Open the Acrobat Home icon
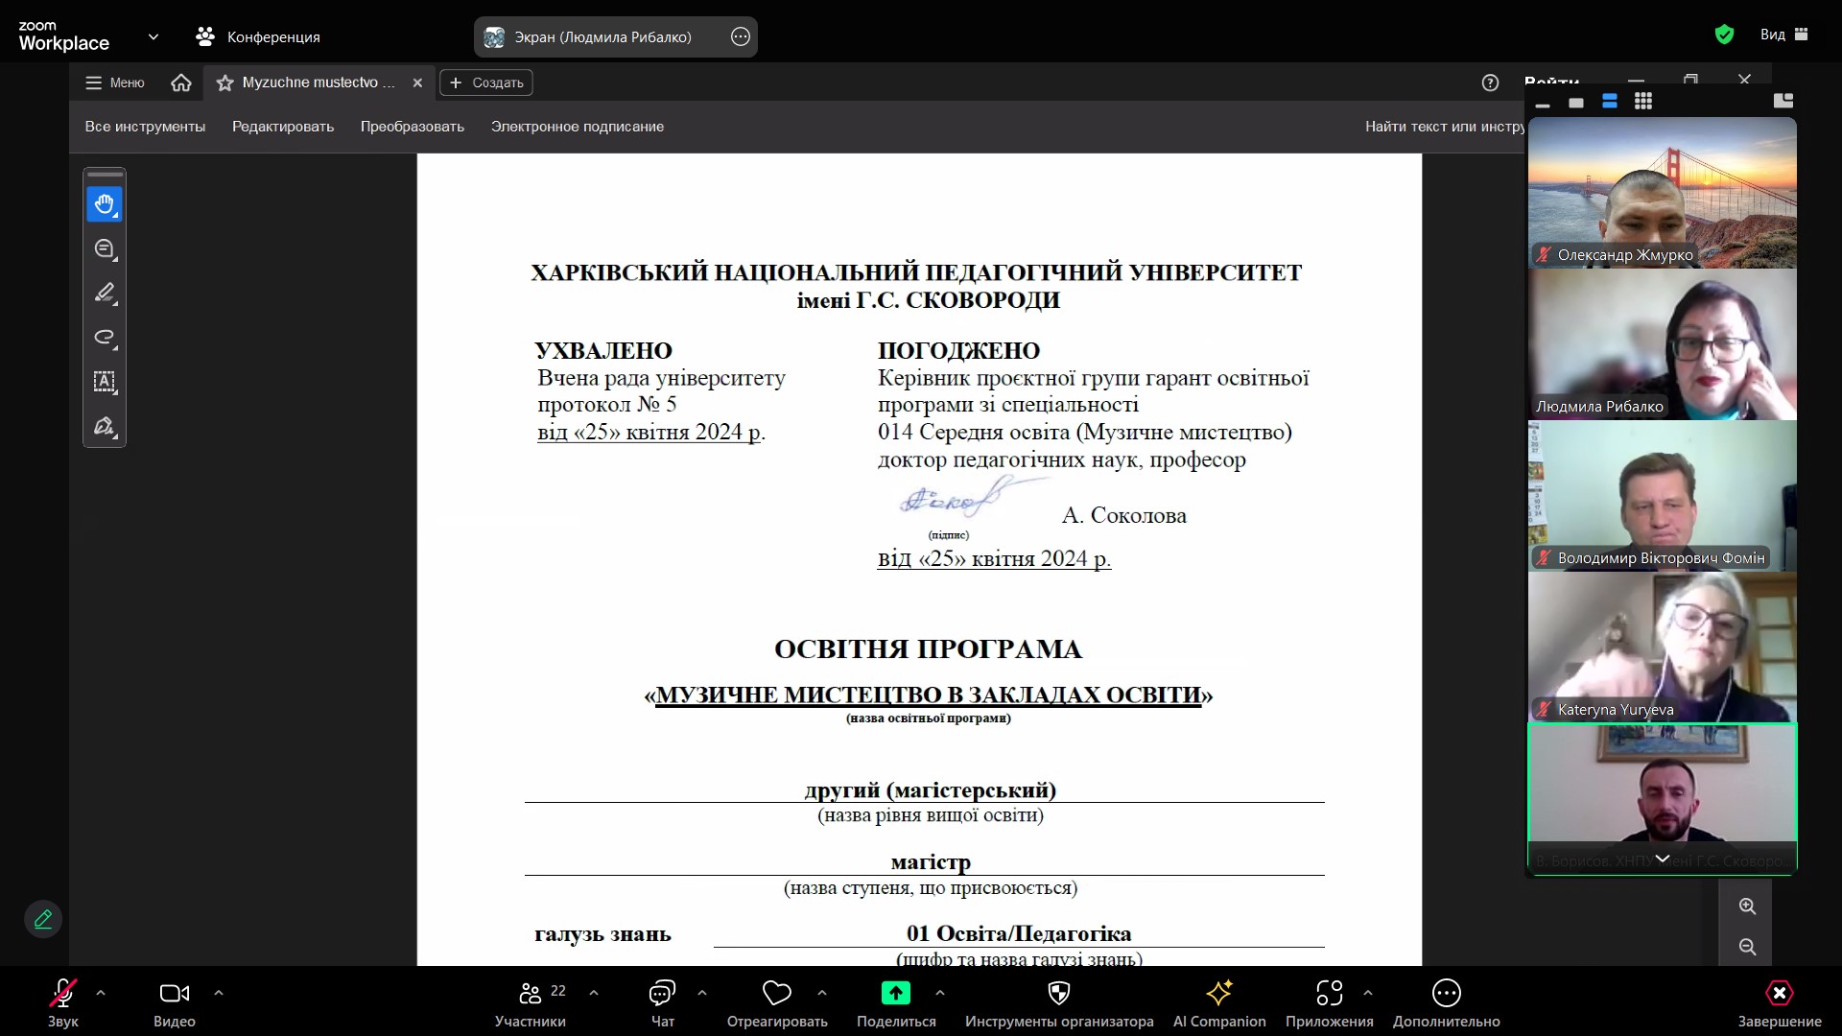The image size is (1842, 1036). [x=181, y=82]
